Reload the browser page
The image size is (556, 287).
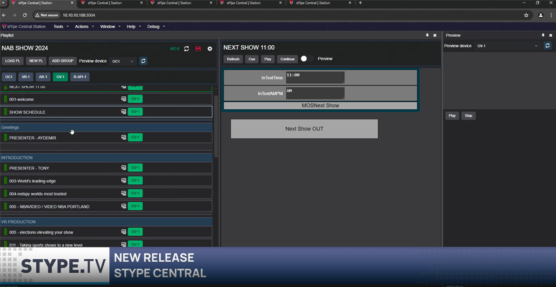tap(25, 16)
